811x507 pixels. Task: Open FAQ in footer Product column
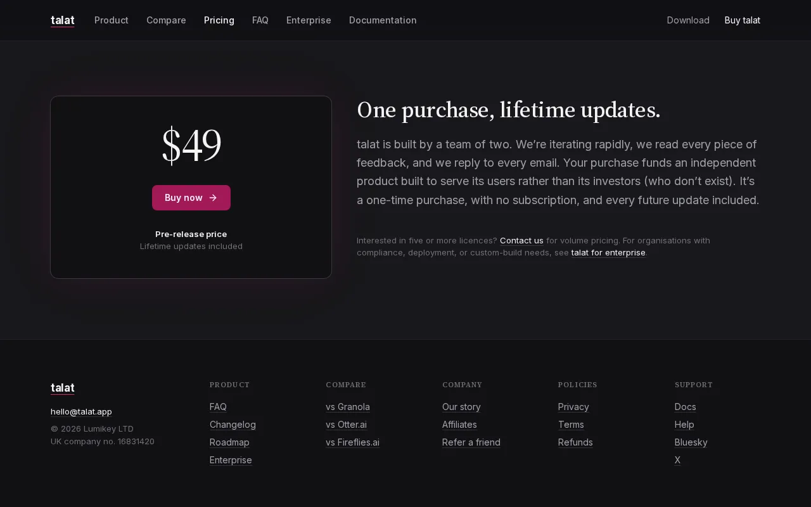218,407
